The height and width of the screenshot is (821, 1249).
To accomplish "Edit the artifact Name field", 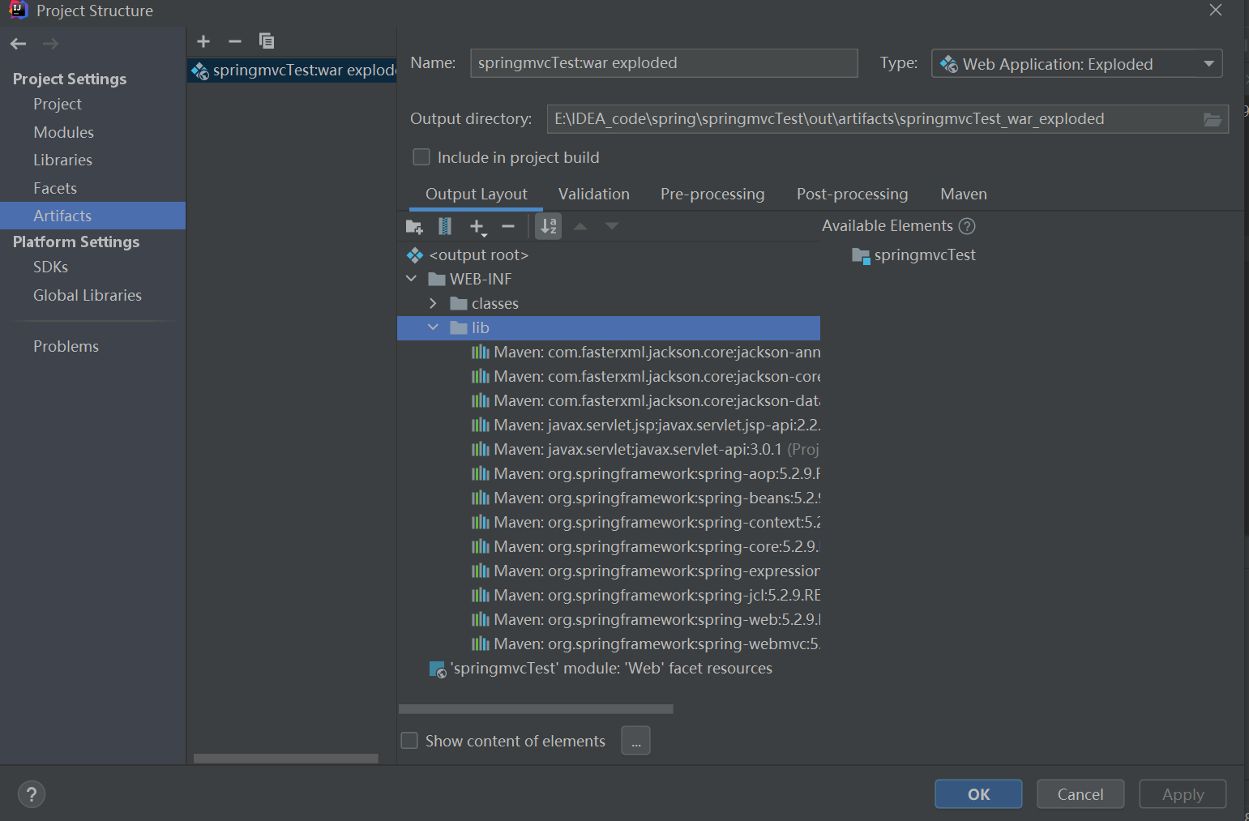I will [664, 63].
